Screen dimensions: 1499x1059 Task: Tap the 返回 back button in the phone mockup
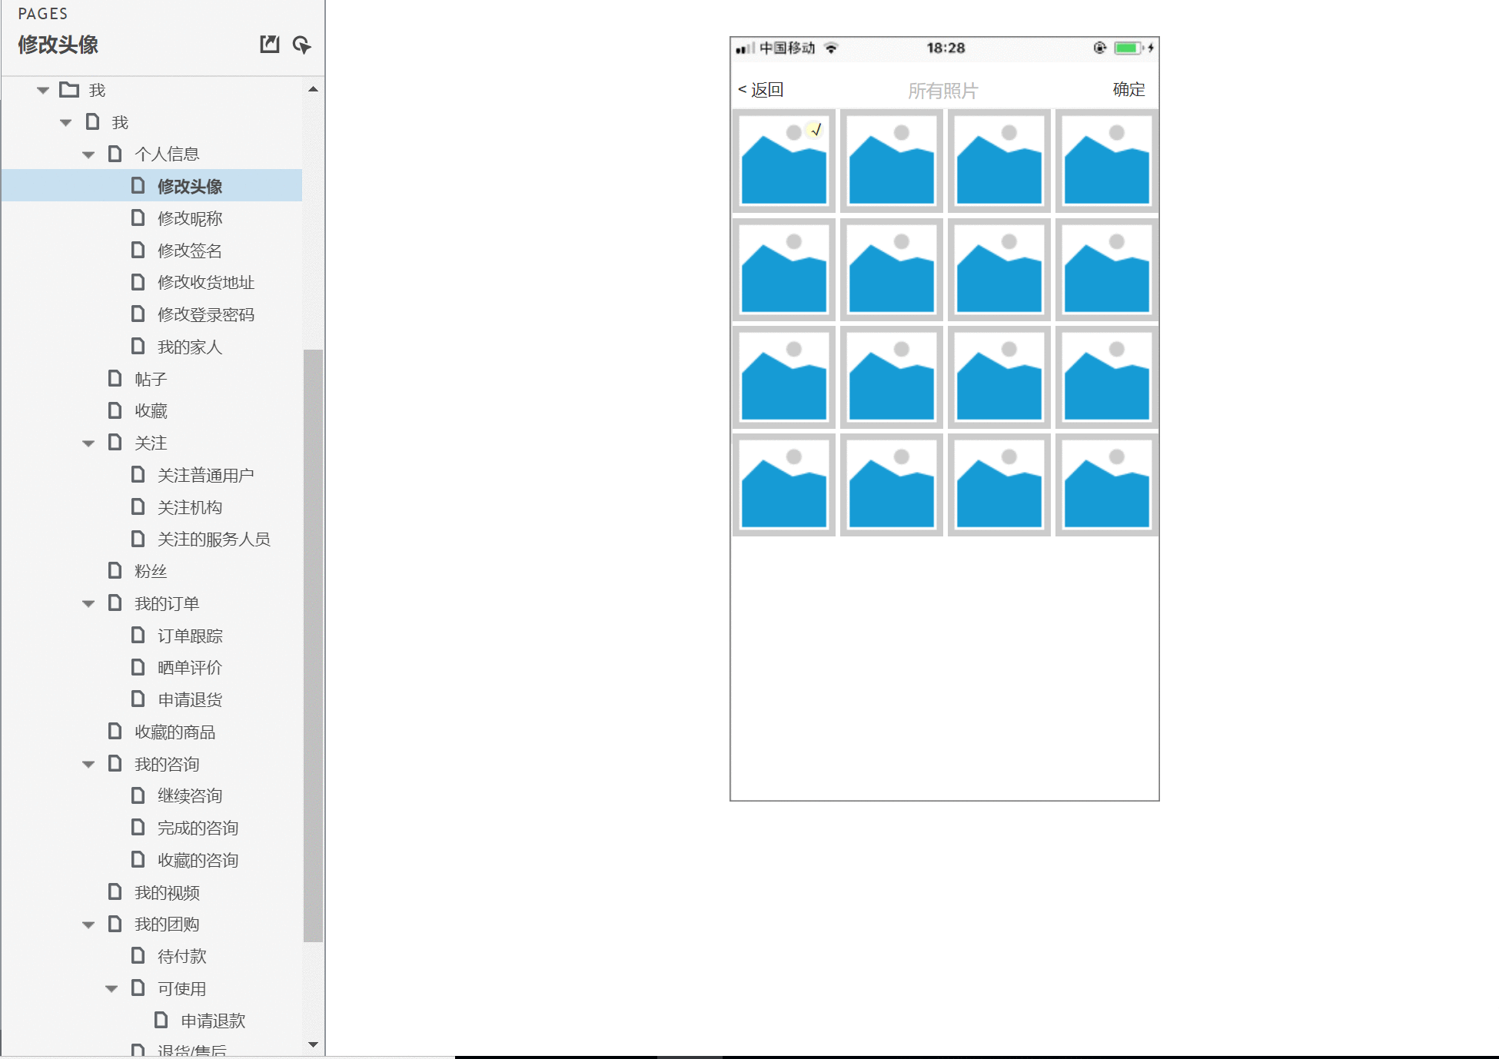click(760, 90)
